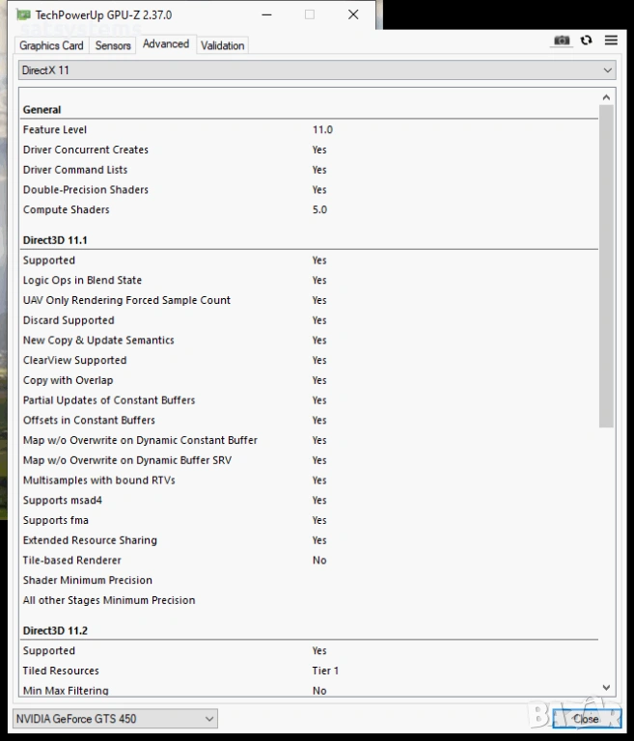Expand the DirectX 11 dropdown
634x741 pixels.
317,70
